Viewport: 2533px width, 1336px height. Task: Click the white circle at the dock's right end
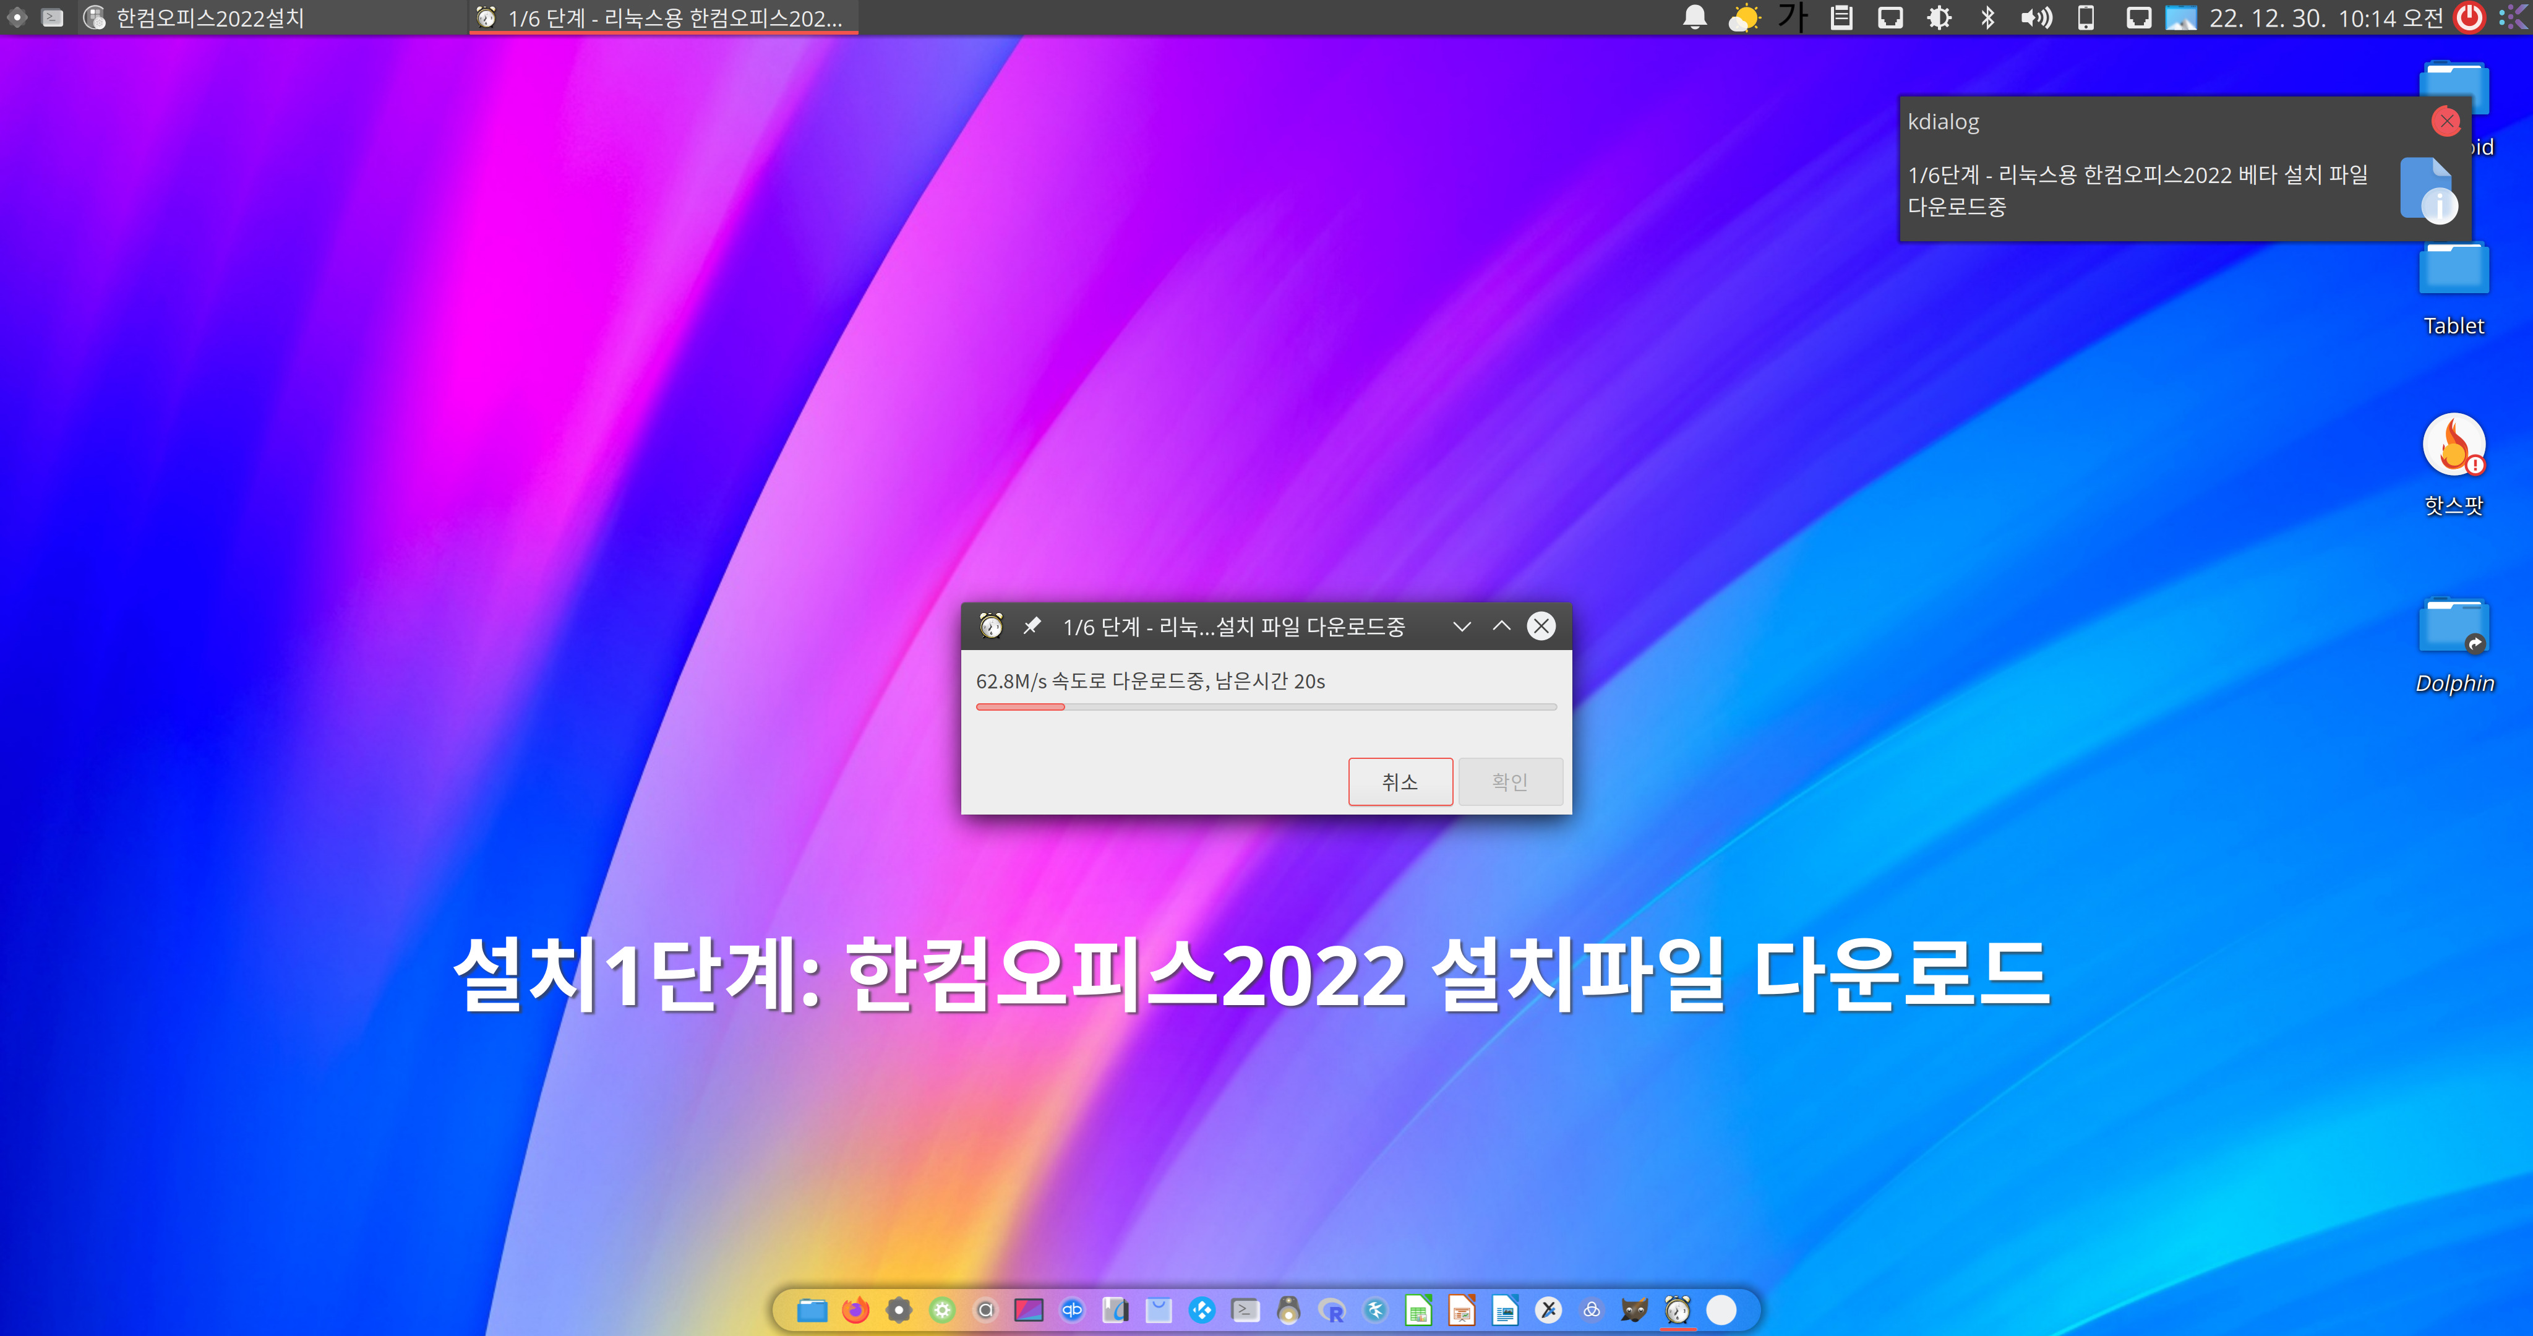coord(1721,1309)
